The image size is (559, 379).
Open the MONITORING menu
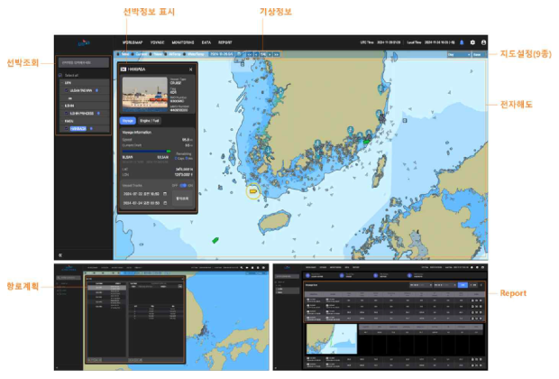pyautogui.click(x=183, y=42)
